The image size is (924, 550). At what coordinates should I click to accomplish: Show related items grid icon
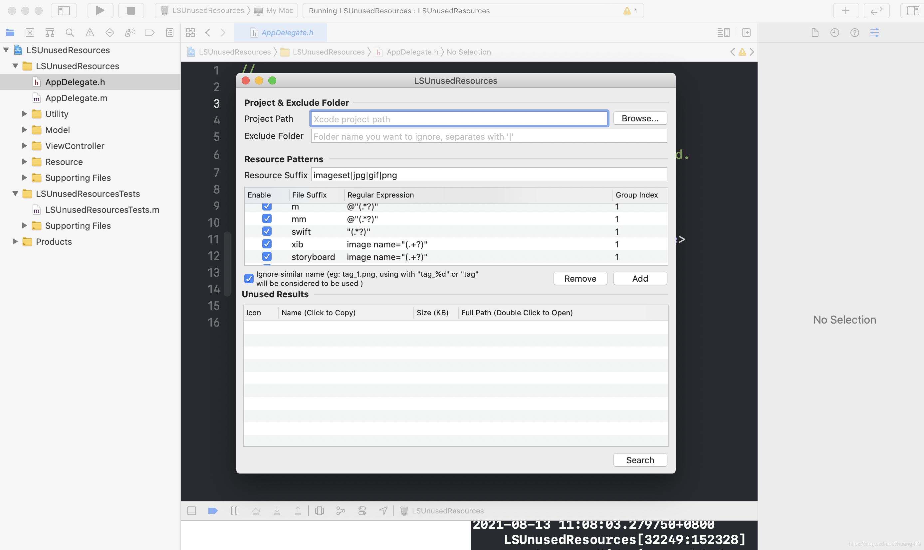pos(190,33)
